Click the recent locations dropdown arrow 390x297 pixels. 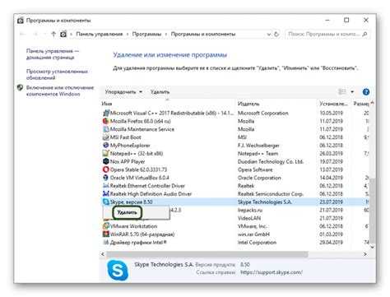click(44, 34)
